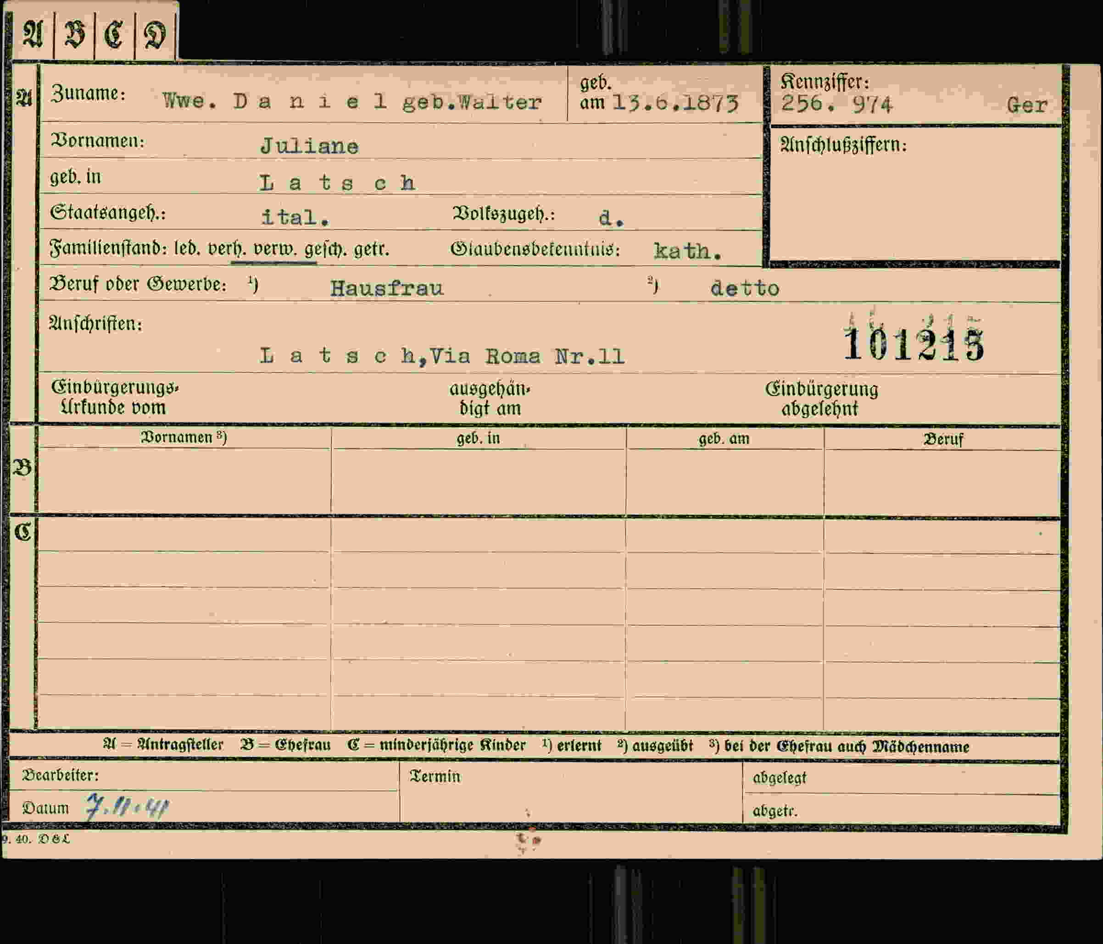The height and width of the screenshot is (944, 1103).
Task: Click the 'Familienstand:' label
Action: pyautogui.click(x=108, y=248)
